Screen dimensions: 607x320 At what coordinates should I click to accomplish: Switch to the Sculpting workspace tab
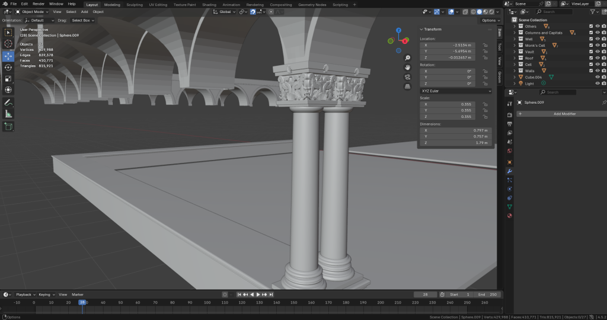click(135, 4)
